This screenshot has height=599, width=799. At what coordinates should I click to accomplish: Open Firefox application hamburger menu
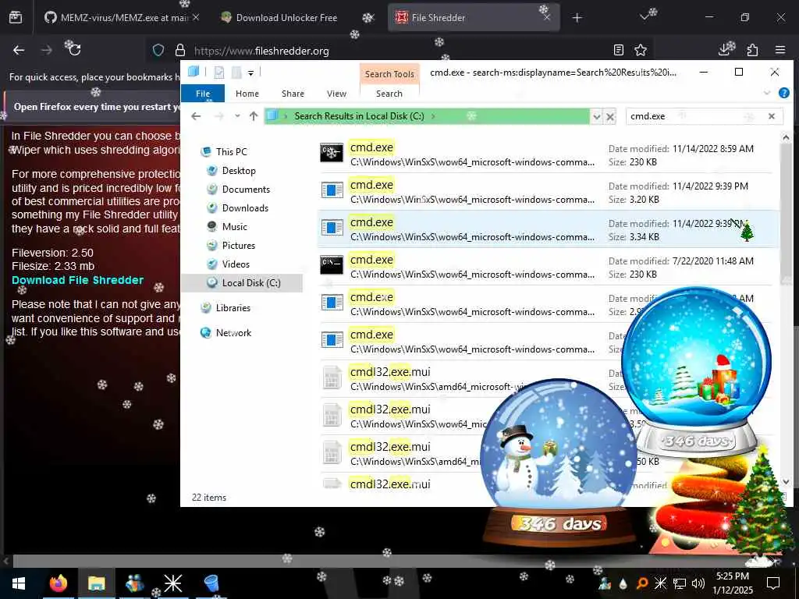780,50
